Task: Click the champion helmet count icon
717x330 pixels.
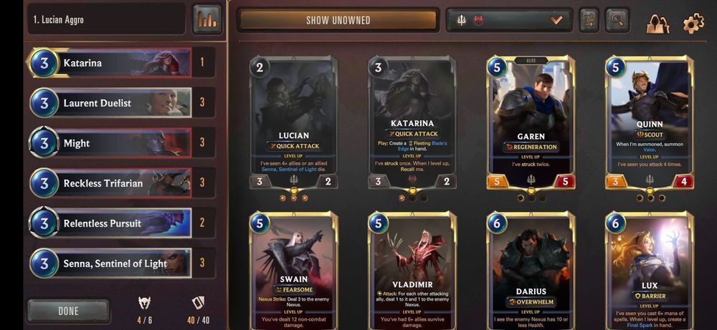Action: point(145,302)
